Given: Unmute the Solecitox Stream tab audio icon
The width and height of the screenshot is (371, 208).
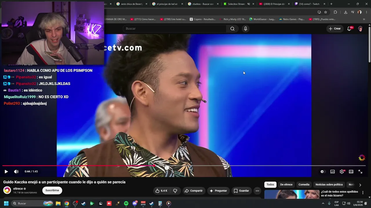Looking at the screenshot, I should pos(248,4).
